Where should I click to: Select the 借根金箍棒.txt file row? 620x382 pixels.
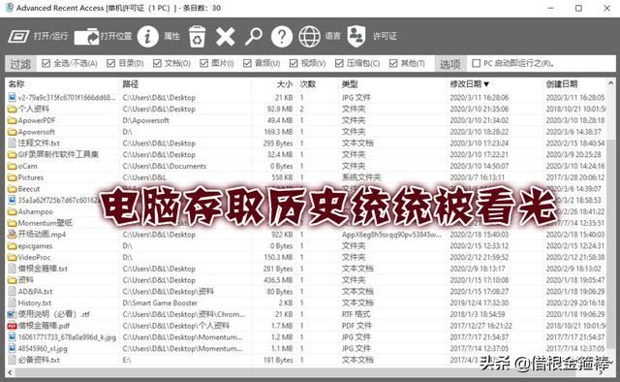pyautogui.click(x=306, y=269)
